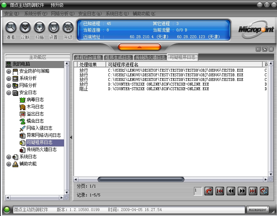Select the 阻止 CSTRIKE-ONLINE.EXE log row
The height and width of the screenshot is (216, 277).
[170, 89]
